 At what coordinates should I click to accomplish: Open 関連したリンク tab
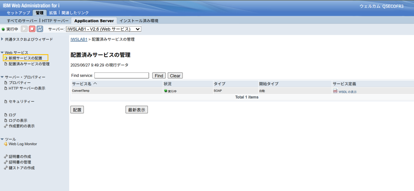coord(75,13)
